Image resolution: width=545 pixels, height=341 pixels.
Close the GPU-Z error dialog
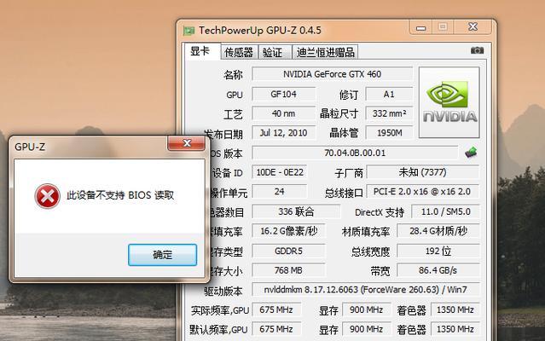click(186, 143)
